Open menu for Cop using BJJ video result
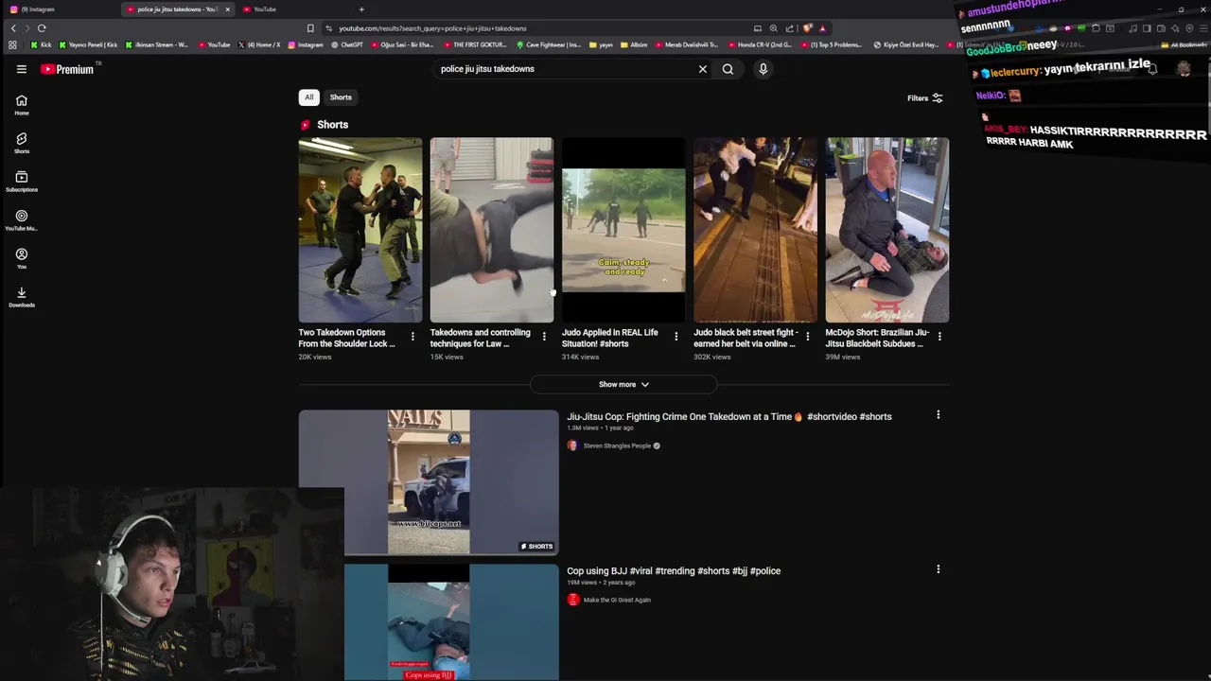 coord(938,569)
